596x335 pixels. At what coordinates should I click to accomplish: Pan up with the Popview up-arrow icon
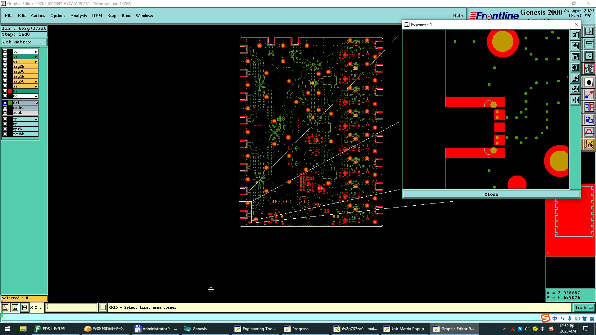pyautogui.click(x=575, y=46)
